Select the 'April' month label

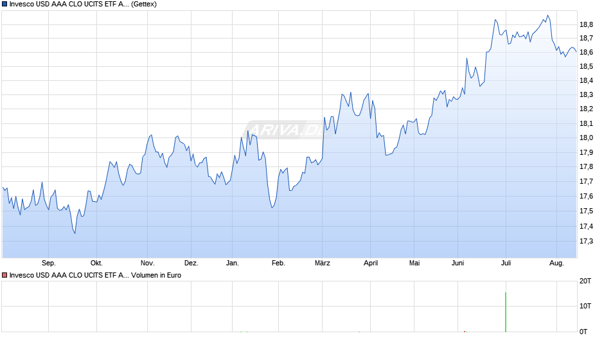point(371,263)
